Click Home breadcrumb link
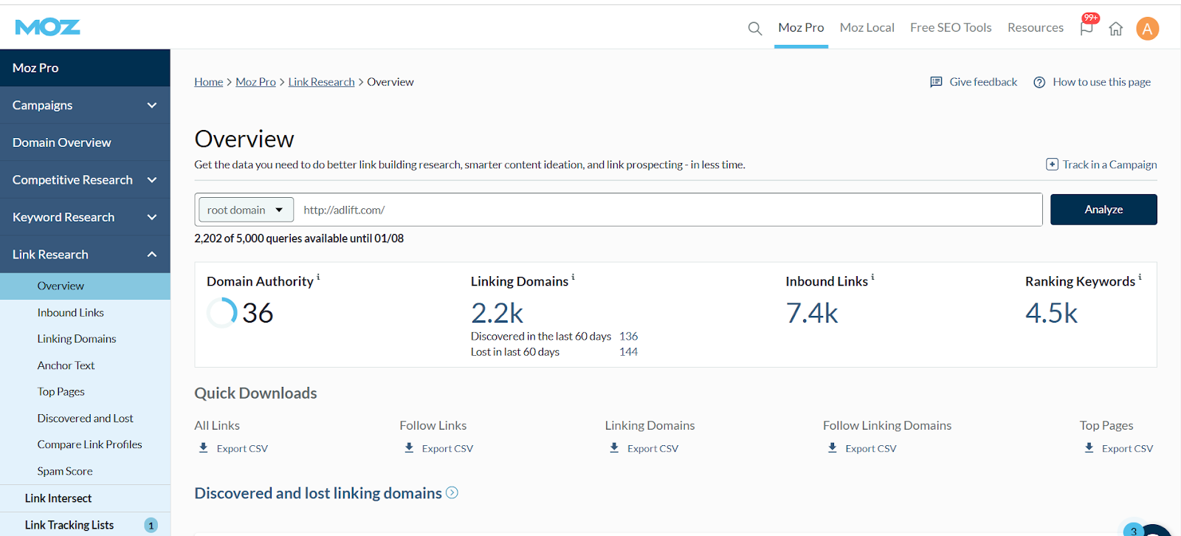The height and width of the screenshot is (536, 1181). (x=208, y=82)
